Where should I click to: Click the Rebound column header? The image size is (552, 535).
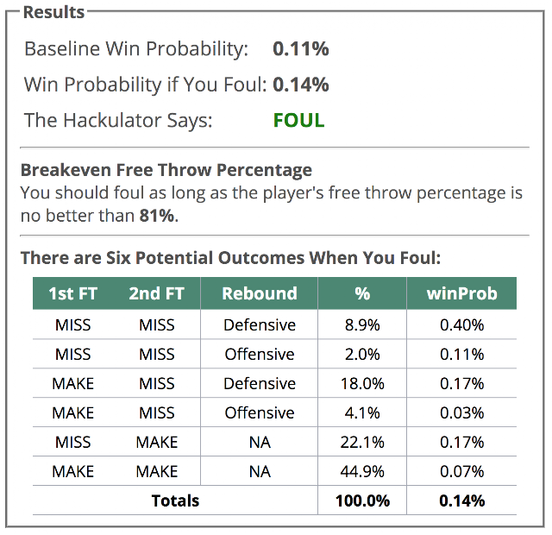tap(260, 293)
